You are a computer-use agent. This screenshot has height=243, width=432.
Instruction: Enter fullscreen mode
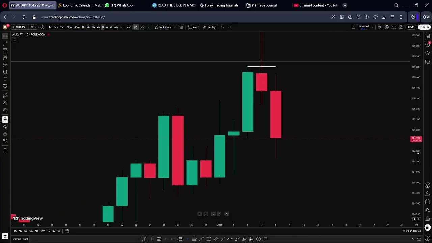pos(394,27)
